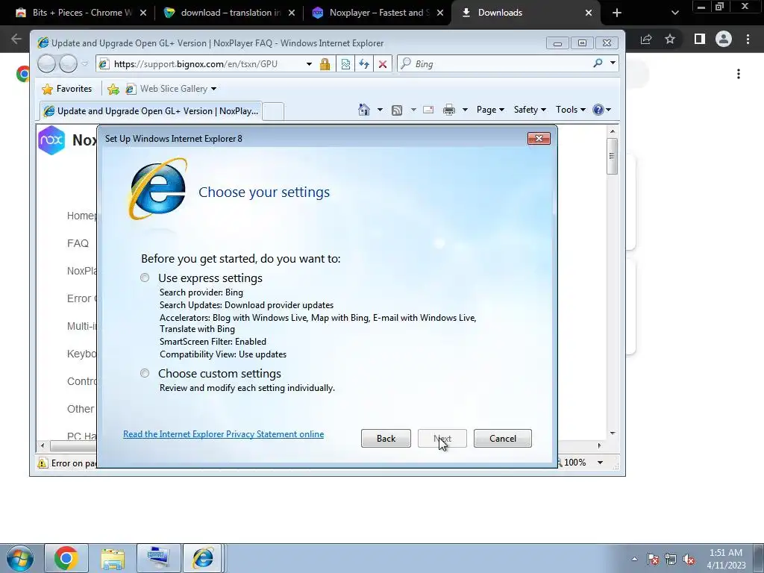764x573 pixels.
Task: Click the Chrome taskbar icon
Action: (66, 558)
